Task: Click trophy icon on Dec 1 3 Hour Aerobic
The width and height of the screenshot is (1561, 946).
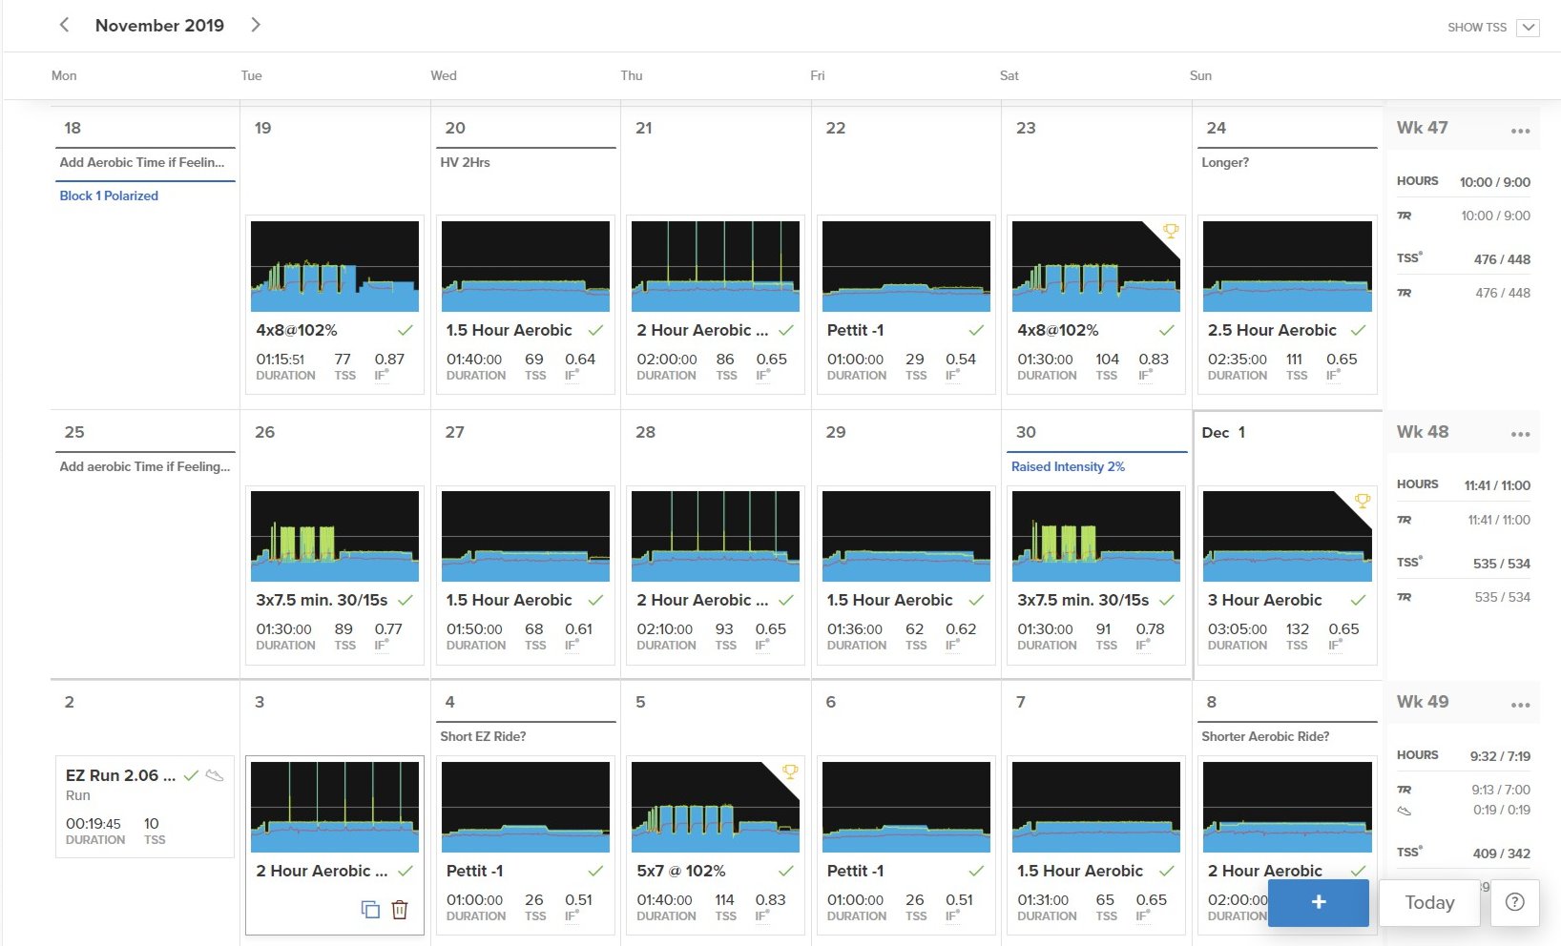Action: [x=1362, y=501]
